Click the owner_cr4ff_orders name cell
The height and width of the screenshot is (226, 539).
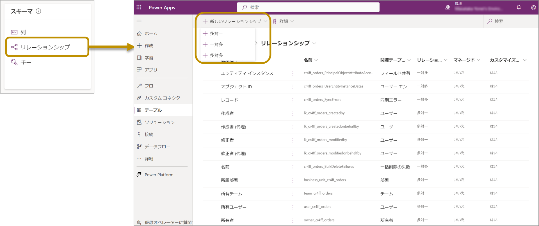coord(319,220)
